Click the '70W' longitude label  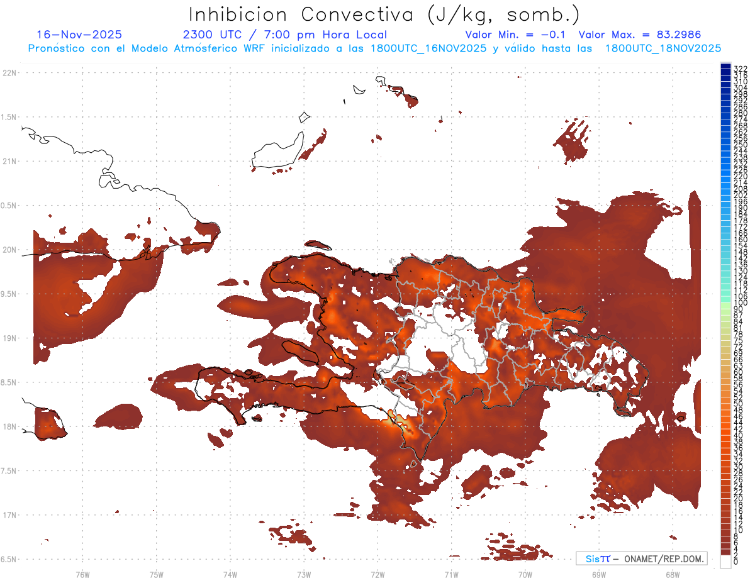525,574
